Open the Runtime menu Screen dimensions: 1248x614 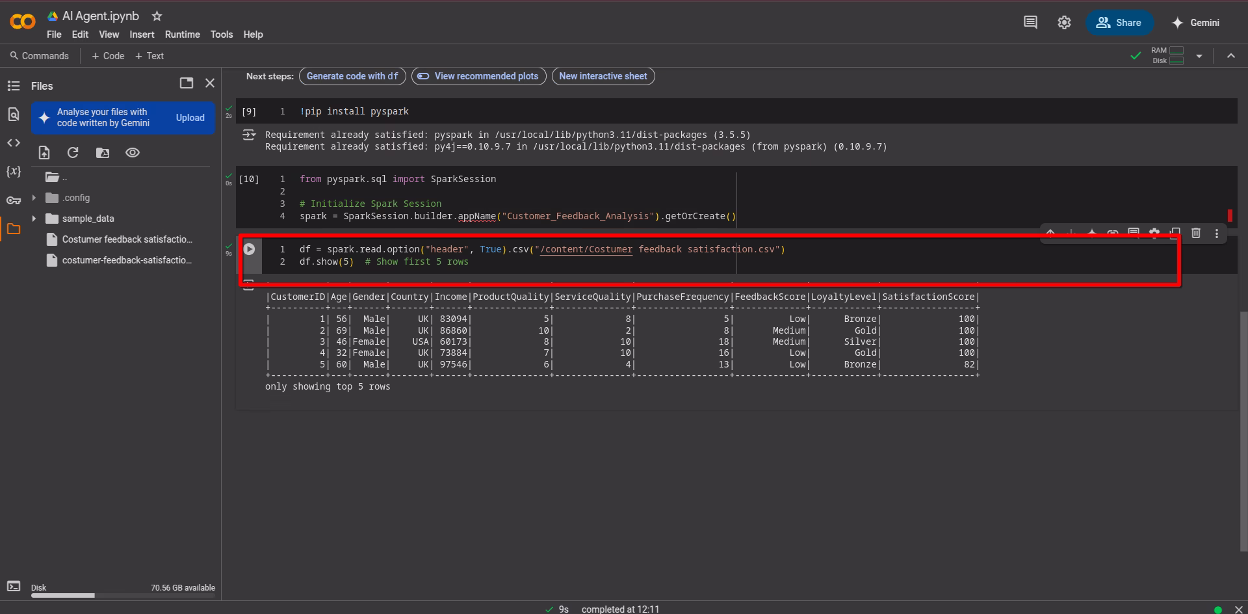tap(182, 34)
